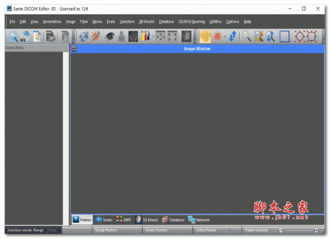Select the magnifying glass zoom tool
This screenshot has height=239, width=330.
tap(246, 36)
